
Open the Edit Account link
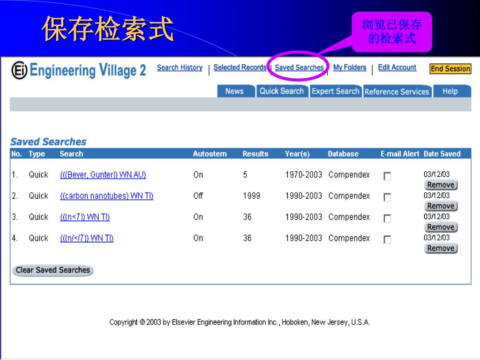tap(397, 67)
